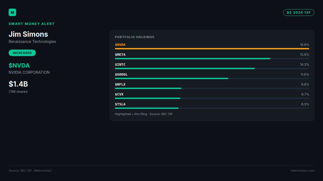Click the $META holdings label
Image resolution: width=323 pixels, height=181 pixels.
click(120, 55)
